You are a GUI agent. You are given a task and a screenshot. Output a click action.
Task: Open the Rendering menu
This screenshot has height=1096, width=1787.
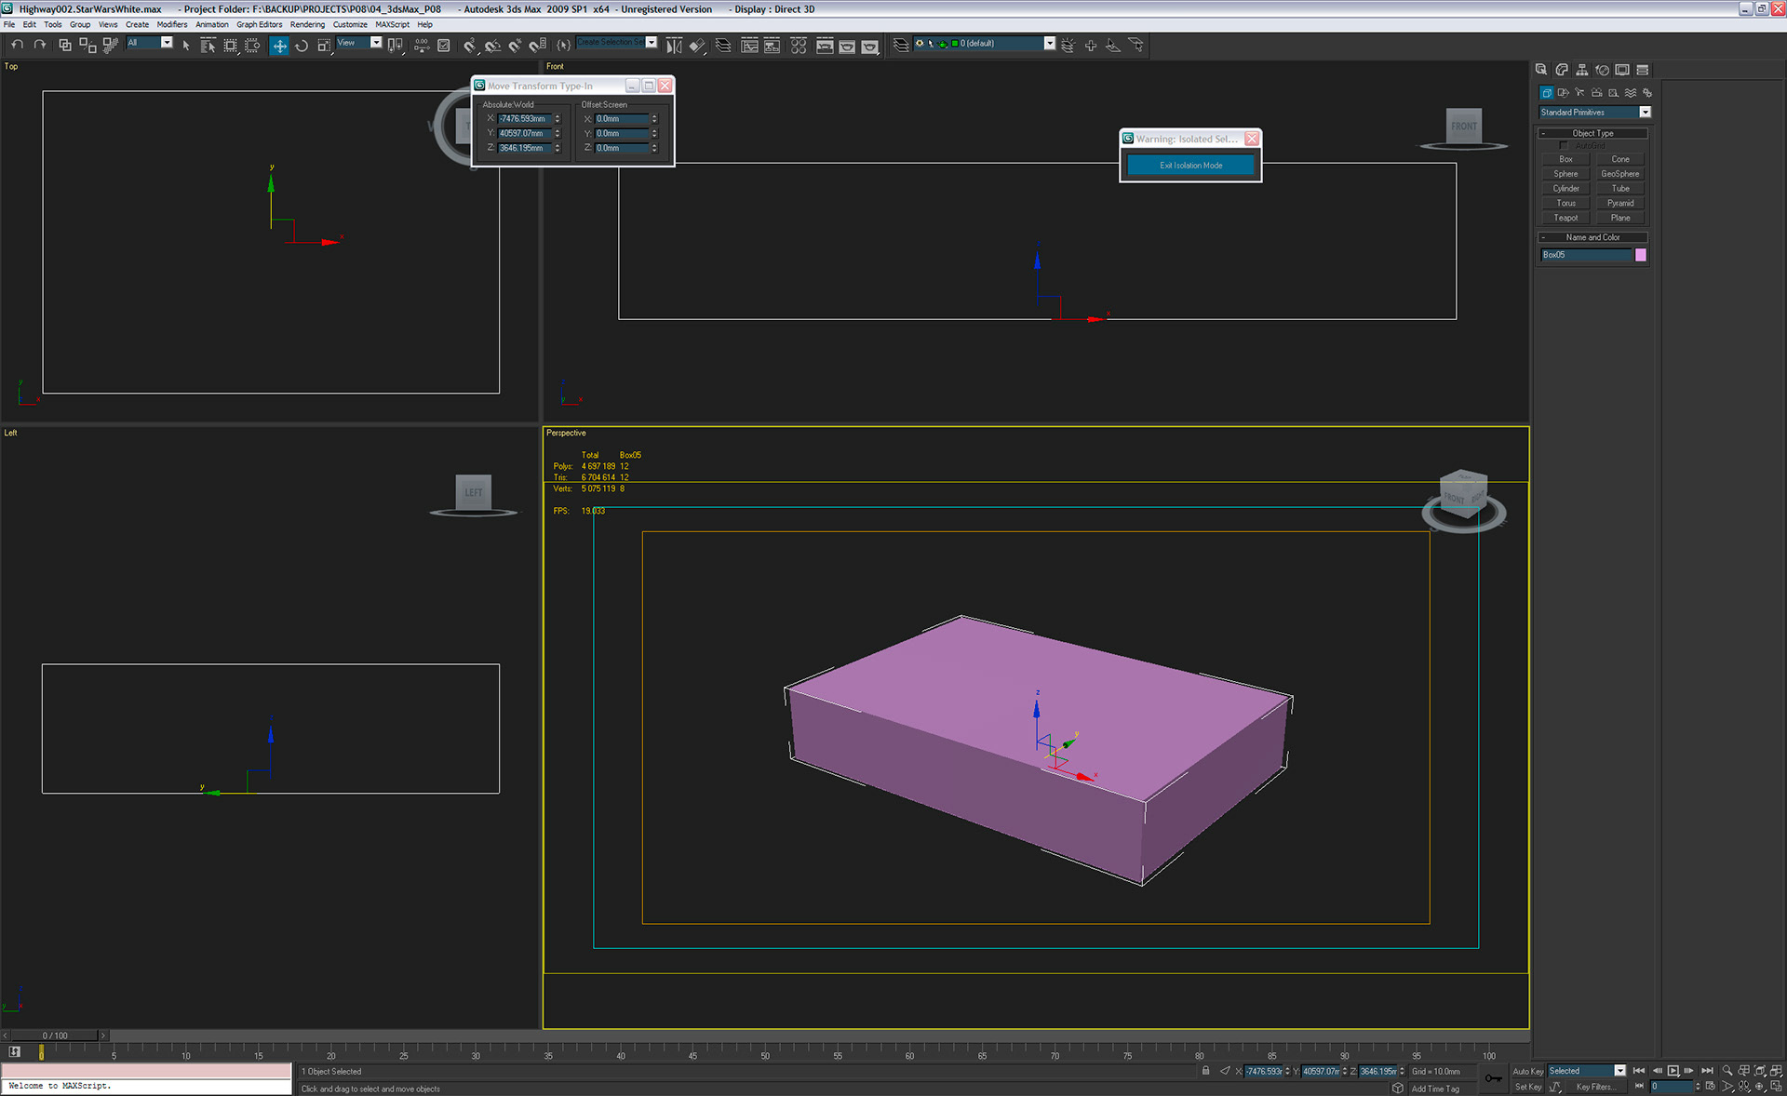[x=307, y=24]
